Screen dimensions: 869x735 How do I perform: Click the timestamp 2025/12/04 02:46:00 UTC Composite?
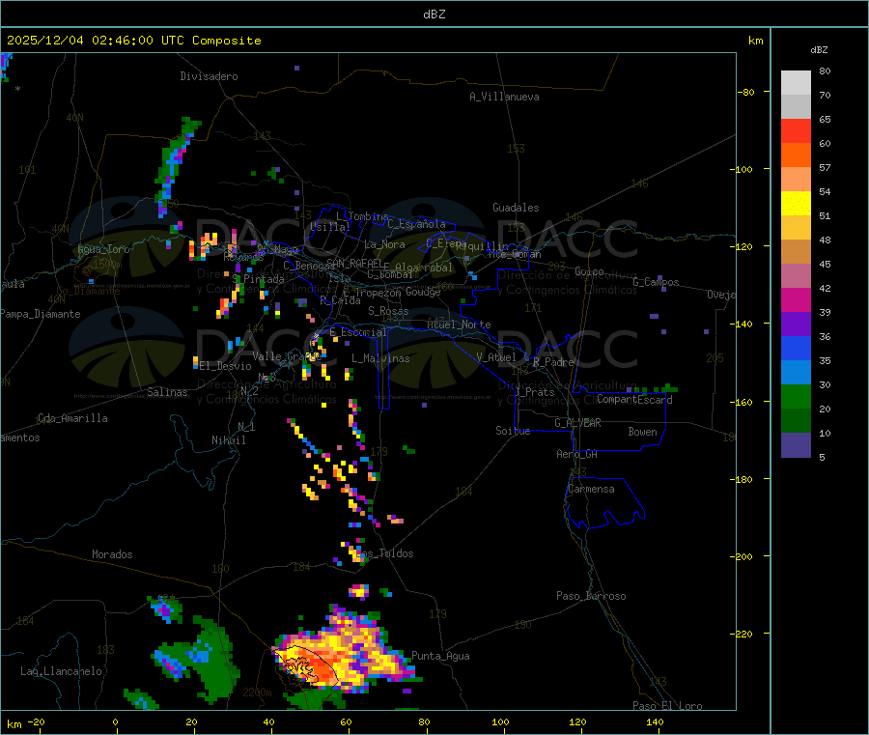pos(133,41)
